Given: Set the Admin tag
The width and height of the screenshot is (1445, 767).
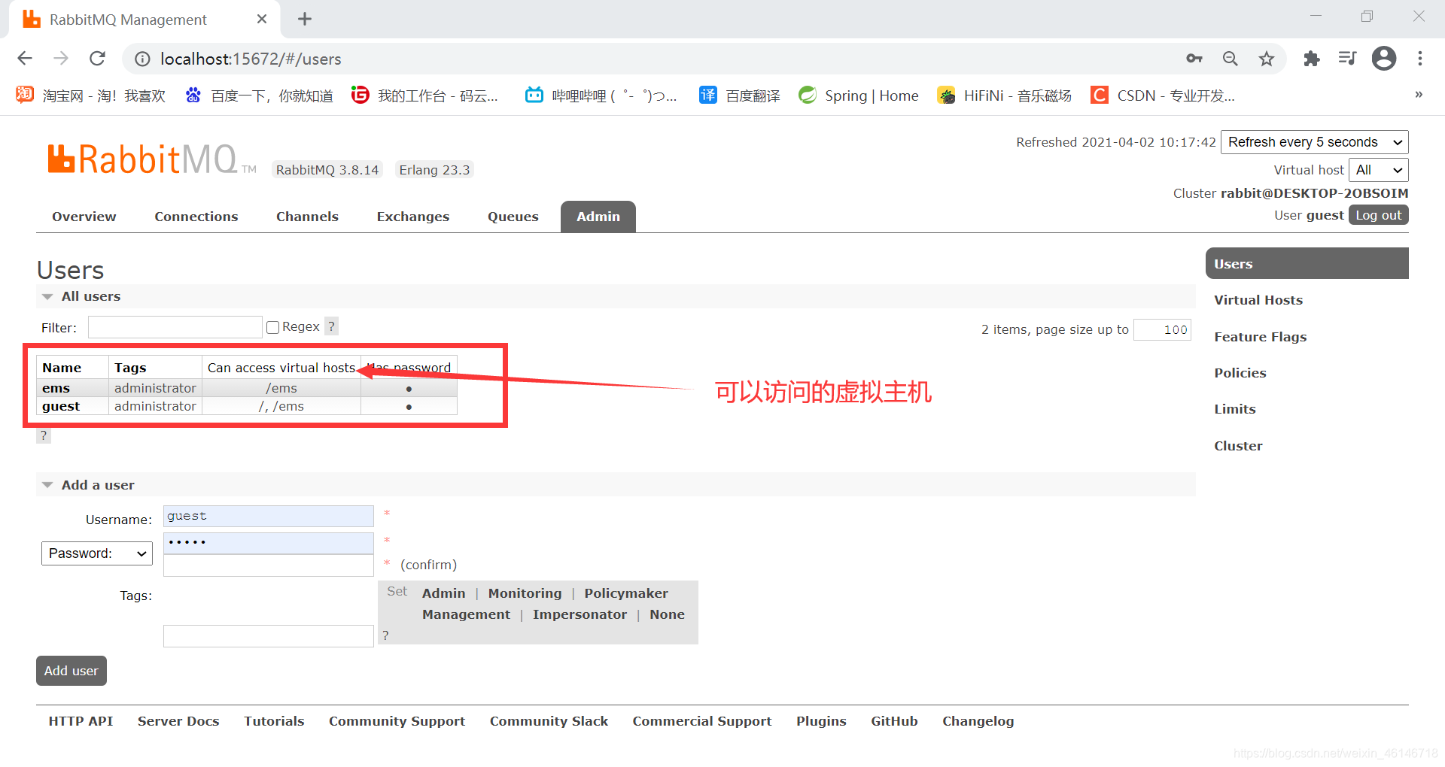Looking at the screenshot, I should (444, 593).
